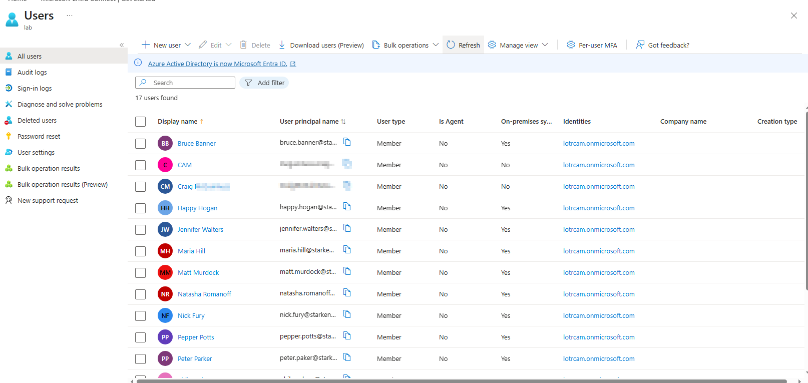Click the Per-user MFA button

(x=592, y=45)
